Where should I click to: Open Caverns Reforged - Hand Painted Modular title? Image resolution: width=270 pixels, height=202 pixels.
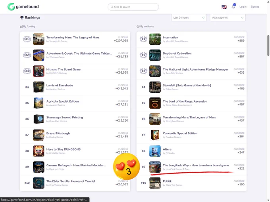pyautogui.click(x=76, y=165)
